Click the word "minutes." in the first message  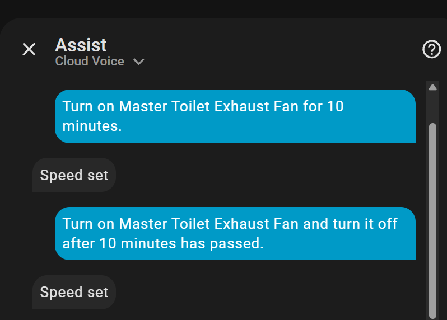92,126
